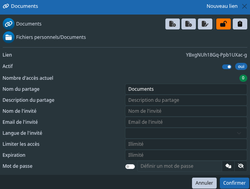250x189 pixels.
Task: Click into the Nom du partage field
Action: [x=186, y=89]
